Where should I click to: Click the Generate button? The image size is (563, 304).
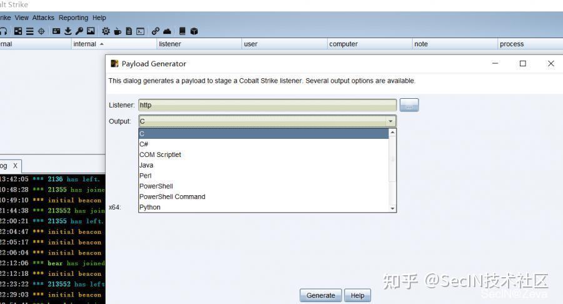pos(321,295)
